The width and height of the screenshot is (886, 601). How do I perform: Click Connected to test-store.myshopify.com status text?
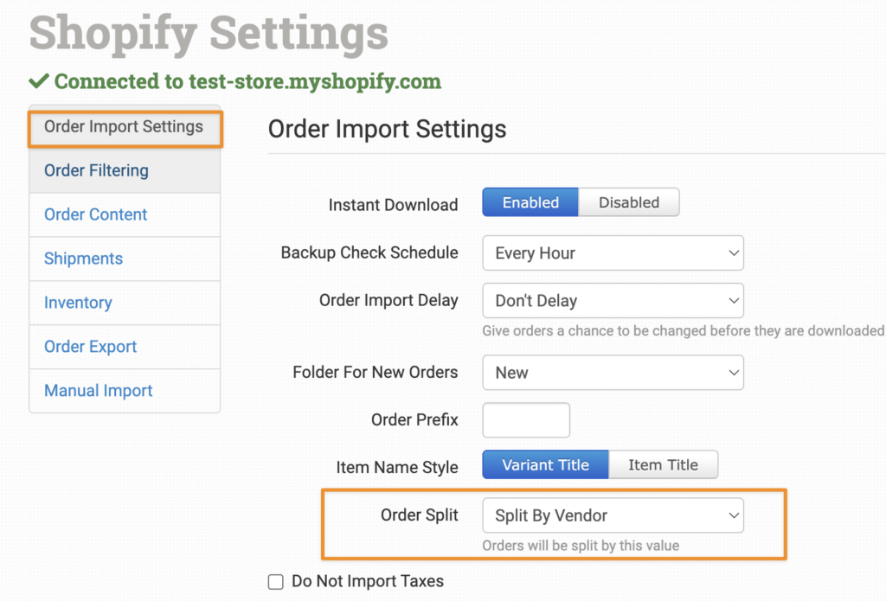tap(247, 81)
